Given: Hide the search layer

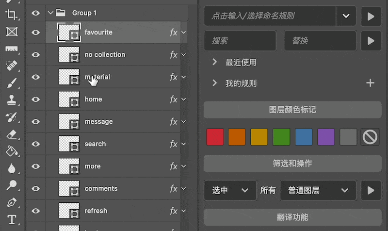Looking at the screenshot, I should [x=35, y=144].
